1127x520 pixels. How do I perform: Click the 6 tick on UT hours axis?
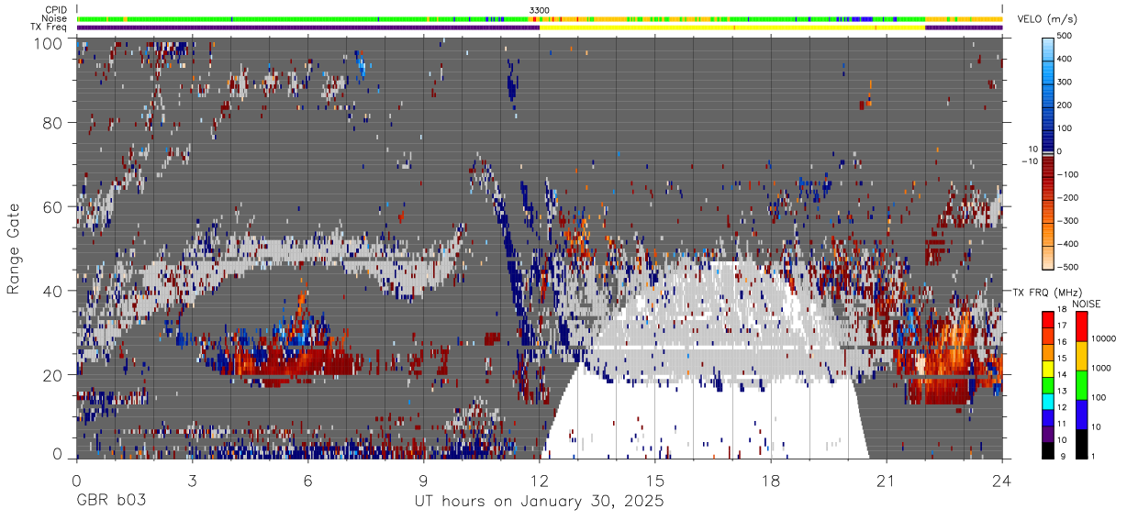point(308,480)
